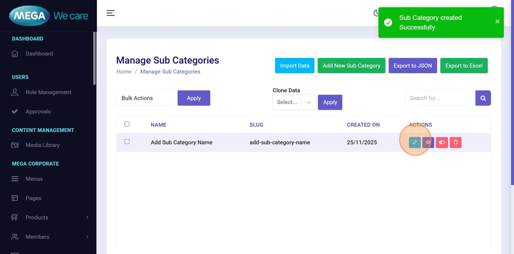Click the Home breadcrumb link

[x=124, y=72]
